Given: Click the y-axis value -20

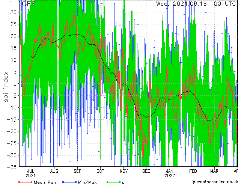Looking at the screenshot, I should [x=12, y=131].
